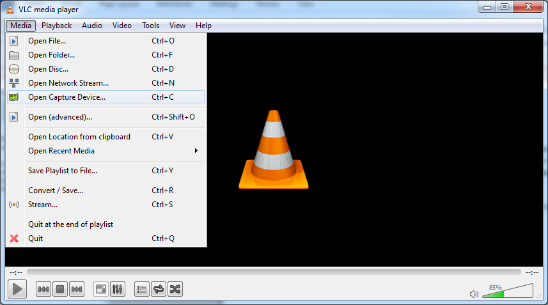The height and width of the screenshot is (305, 548).
Task: Toggle the playlist view button
Action: 142,289
